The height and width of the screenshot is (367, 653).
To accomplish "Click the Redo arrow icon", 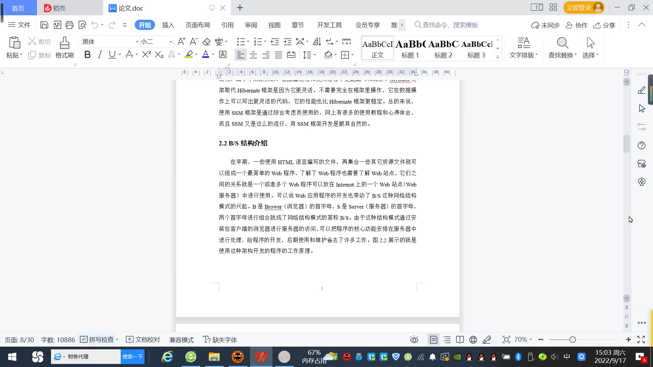I will click(112, 25).
